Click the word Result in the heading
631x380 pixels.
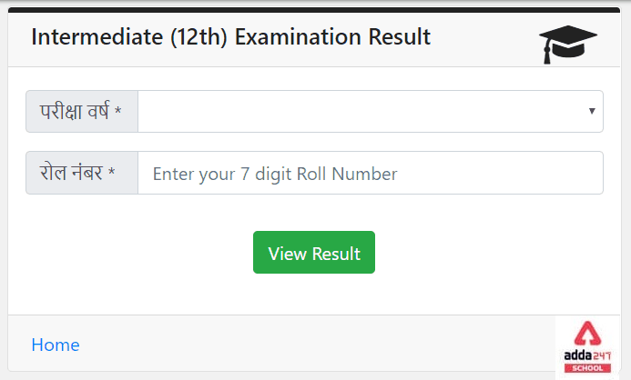[399, 37]
